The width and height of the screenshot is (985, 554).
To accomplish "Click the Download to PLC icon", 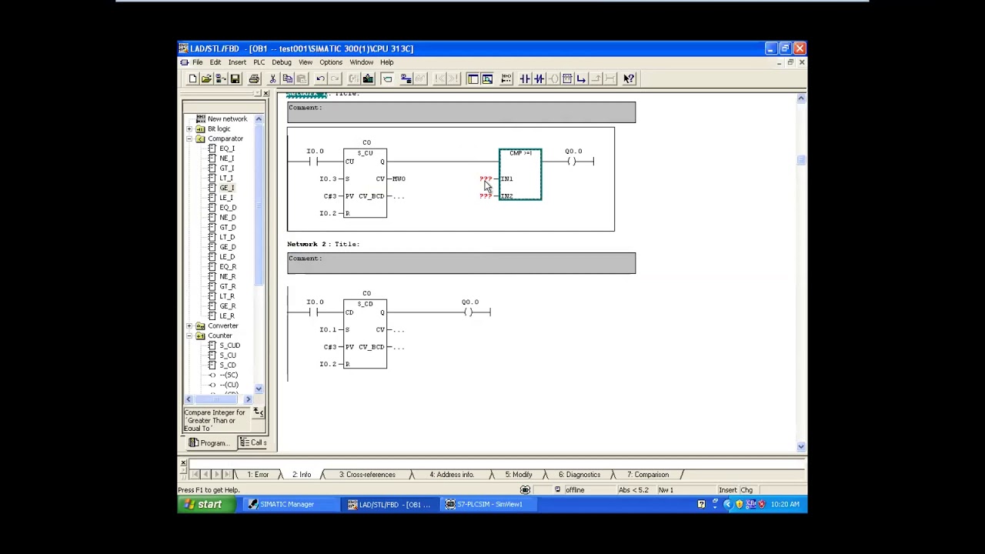I will coord(368,78).
